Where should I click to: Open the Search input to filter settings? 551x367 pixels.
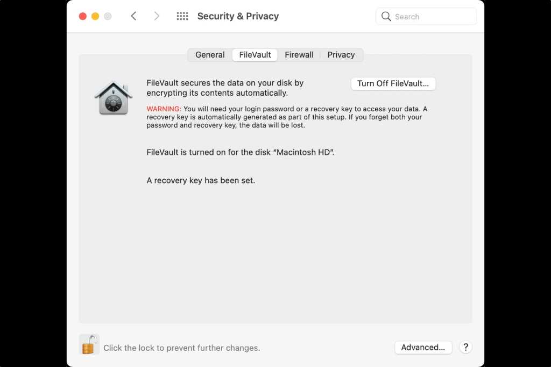coord(425,16)
